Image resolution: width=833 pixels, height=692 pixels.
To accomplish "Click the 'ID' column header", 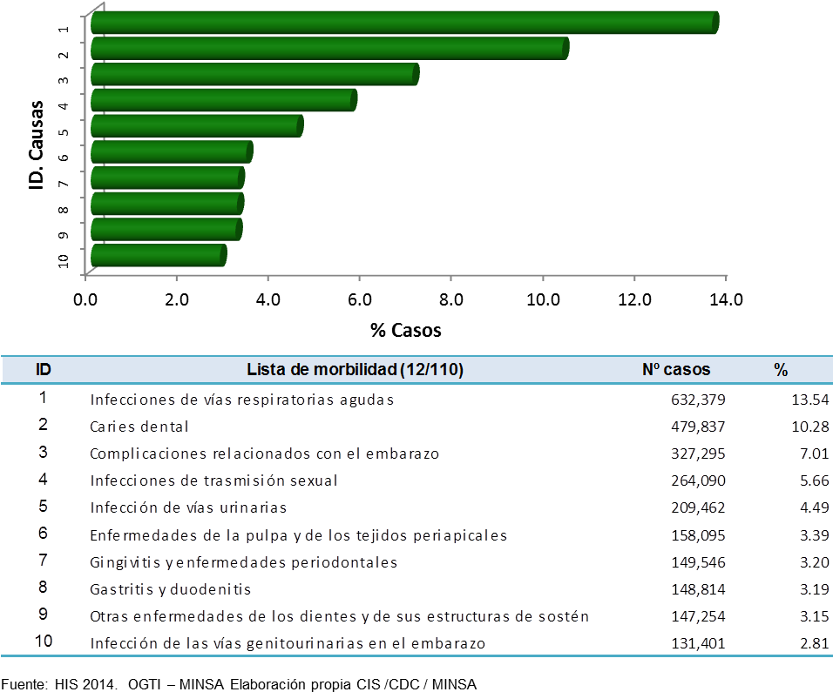I will coord(43,370).
